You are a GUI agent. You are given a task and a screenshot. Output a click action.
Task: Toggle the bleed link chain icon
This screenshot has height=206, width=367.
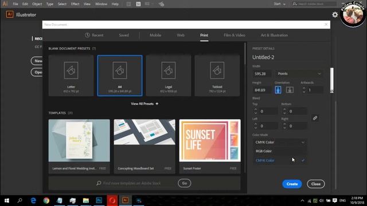[315, 118]
